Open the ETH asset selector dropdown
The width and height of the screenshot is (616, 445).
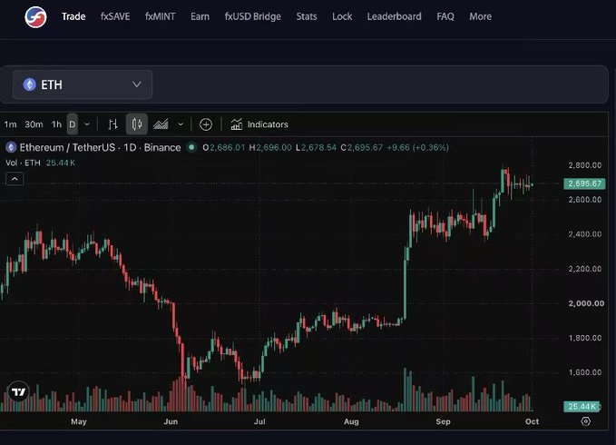tap(83, 84)
